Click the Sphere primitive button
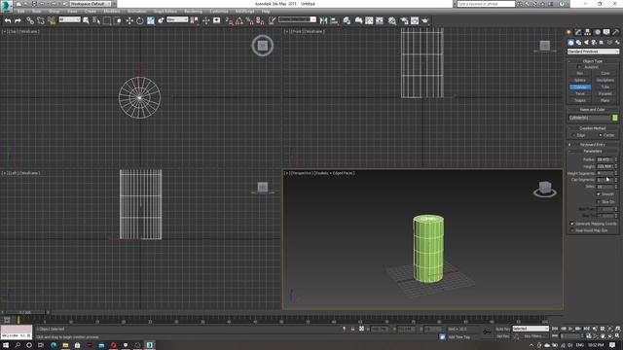623x350 pixels. [580, 80]
